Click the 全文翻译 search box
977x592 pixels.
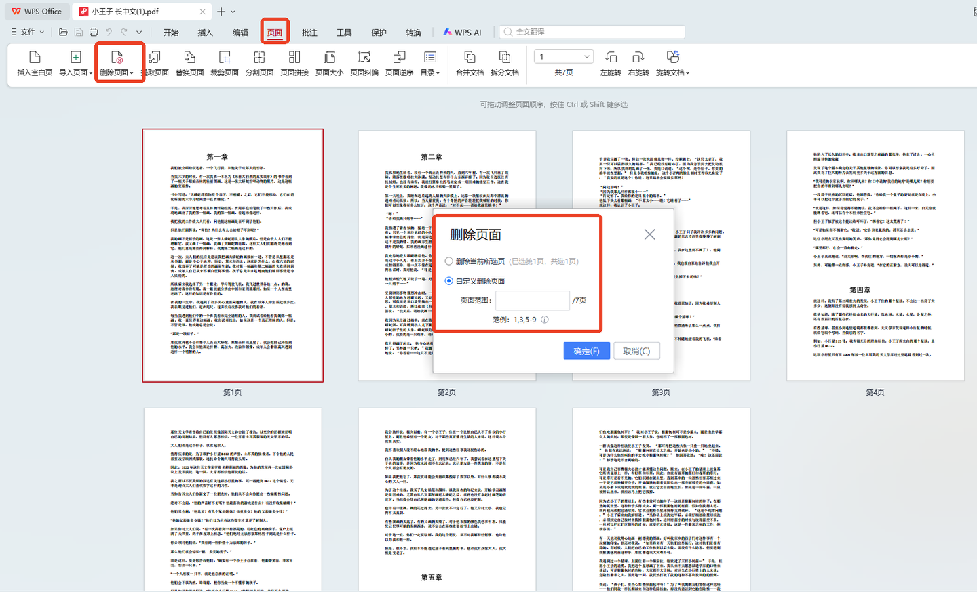point(592,32)
